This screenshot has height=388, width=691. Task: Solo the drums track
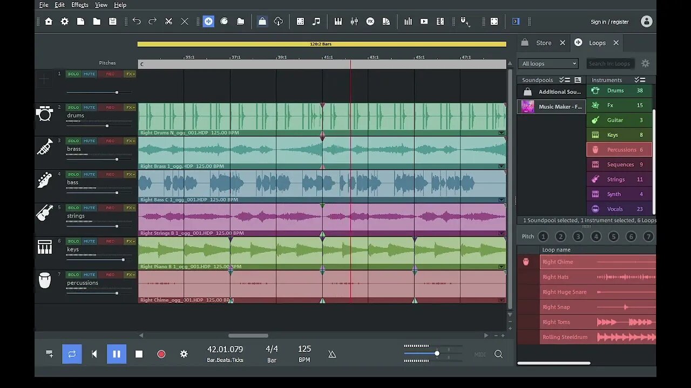(73, 108)
